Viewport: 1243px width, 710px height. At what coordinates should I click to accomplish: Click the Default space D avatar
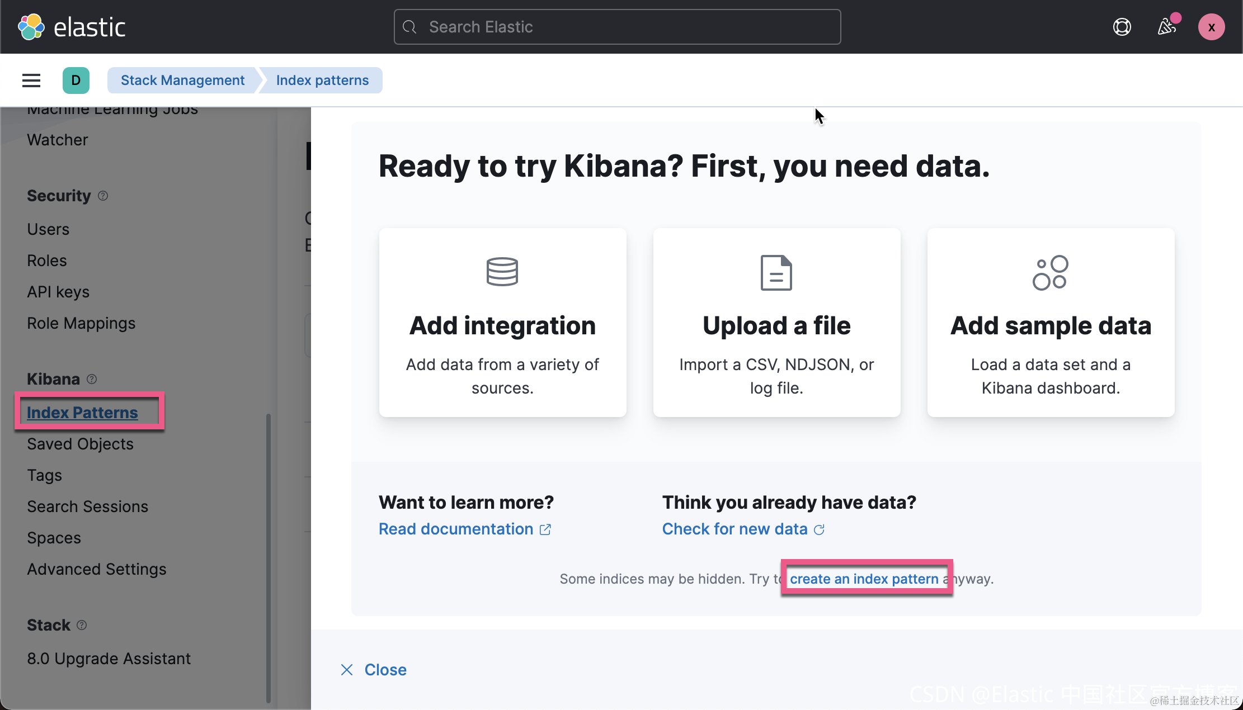[76, 81]
